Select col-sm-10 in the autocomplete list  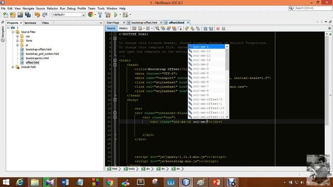pos(207,51)
